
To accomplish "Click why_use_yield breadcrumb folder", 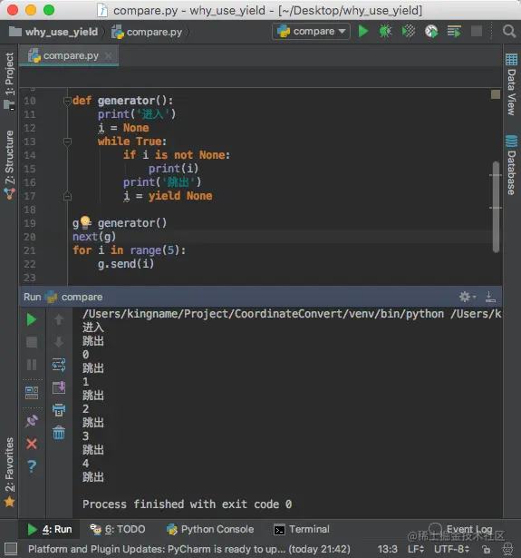I will 53,32.
